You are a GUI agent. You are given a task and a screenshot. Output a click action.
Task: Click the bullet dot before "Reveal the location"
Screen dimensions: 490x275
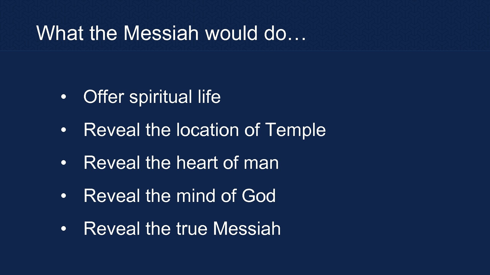(x=64, y=130)
